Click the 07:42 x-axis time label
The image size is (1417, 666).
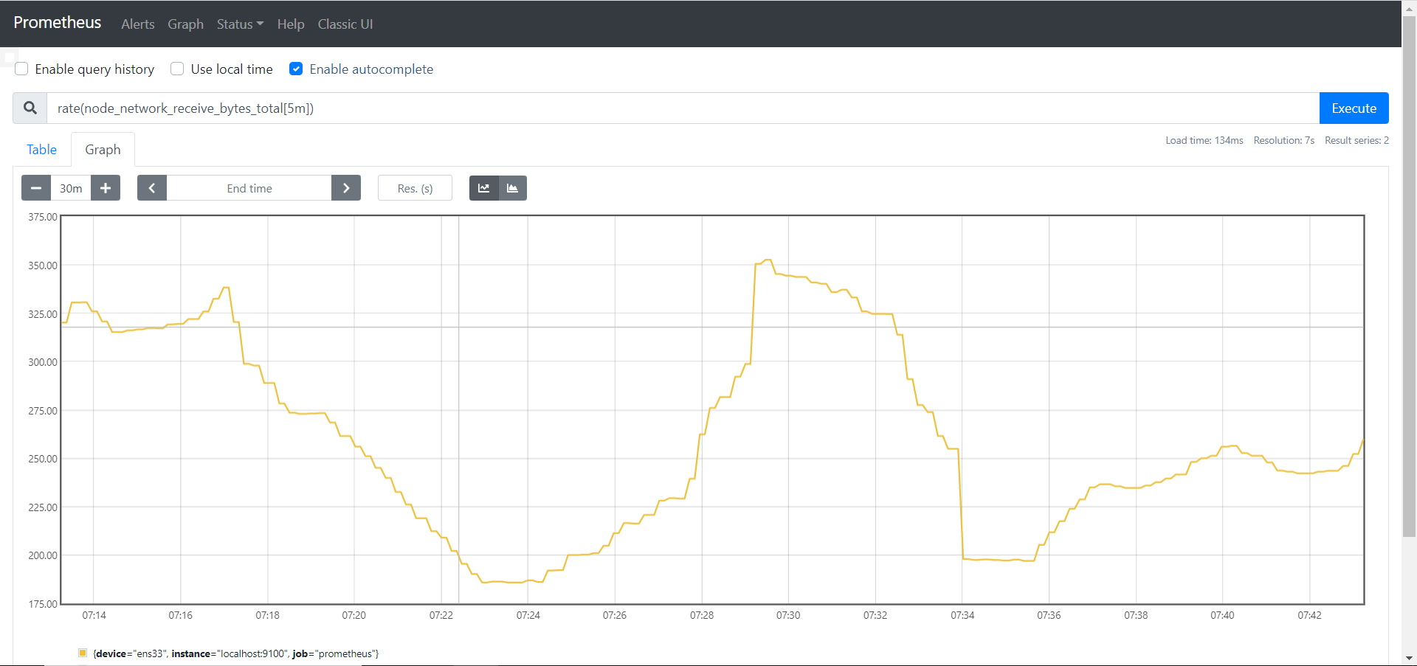[x=1310, y=615]
